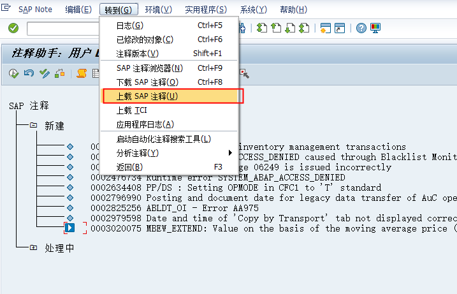Viewport: 457px width, 294px height.
Task: Open the 系统(Y) menu
Action: click(x=253, y=10)
